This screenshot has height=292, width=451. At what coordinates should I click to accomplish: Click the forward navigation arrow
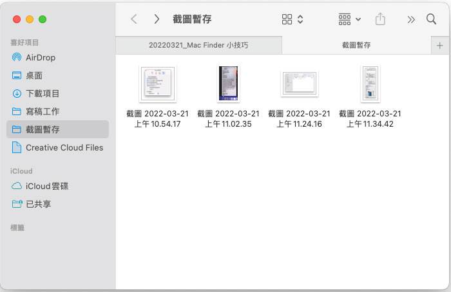[157, 19]
